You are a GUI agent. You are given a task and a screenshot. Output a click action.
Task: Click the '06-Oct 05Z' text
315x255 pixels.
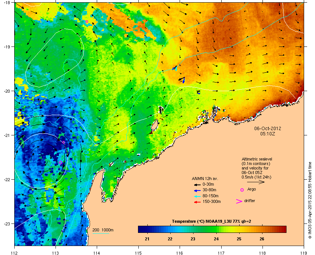[252, 172]
